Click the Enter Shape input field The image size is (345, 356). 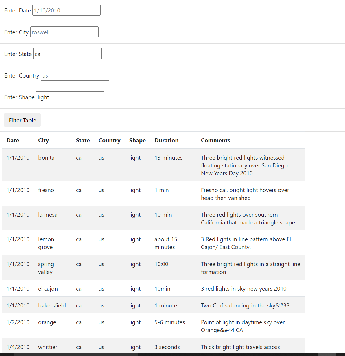[70, 97]
